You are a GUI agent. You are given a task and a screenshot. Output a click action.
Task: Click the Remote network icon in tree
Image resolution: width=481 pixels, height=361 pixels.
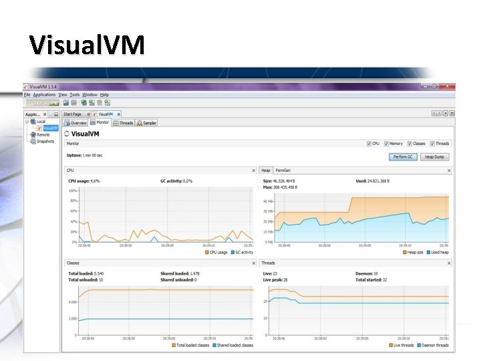point(33,135)
